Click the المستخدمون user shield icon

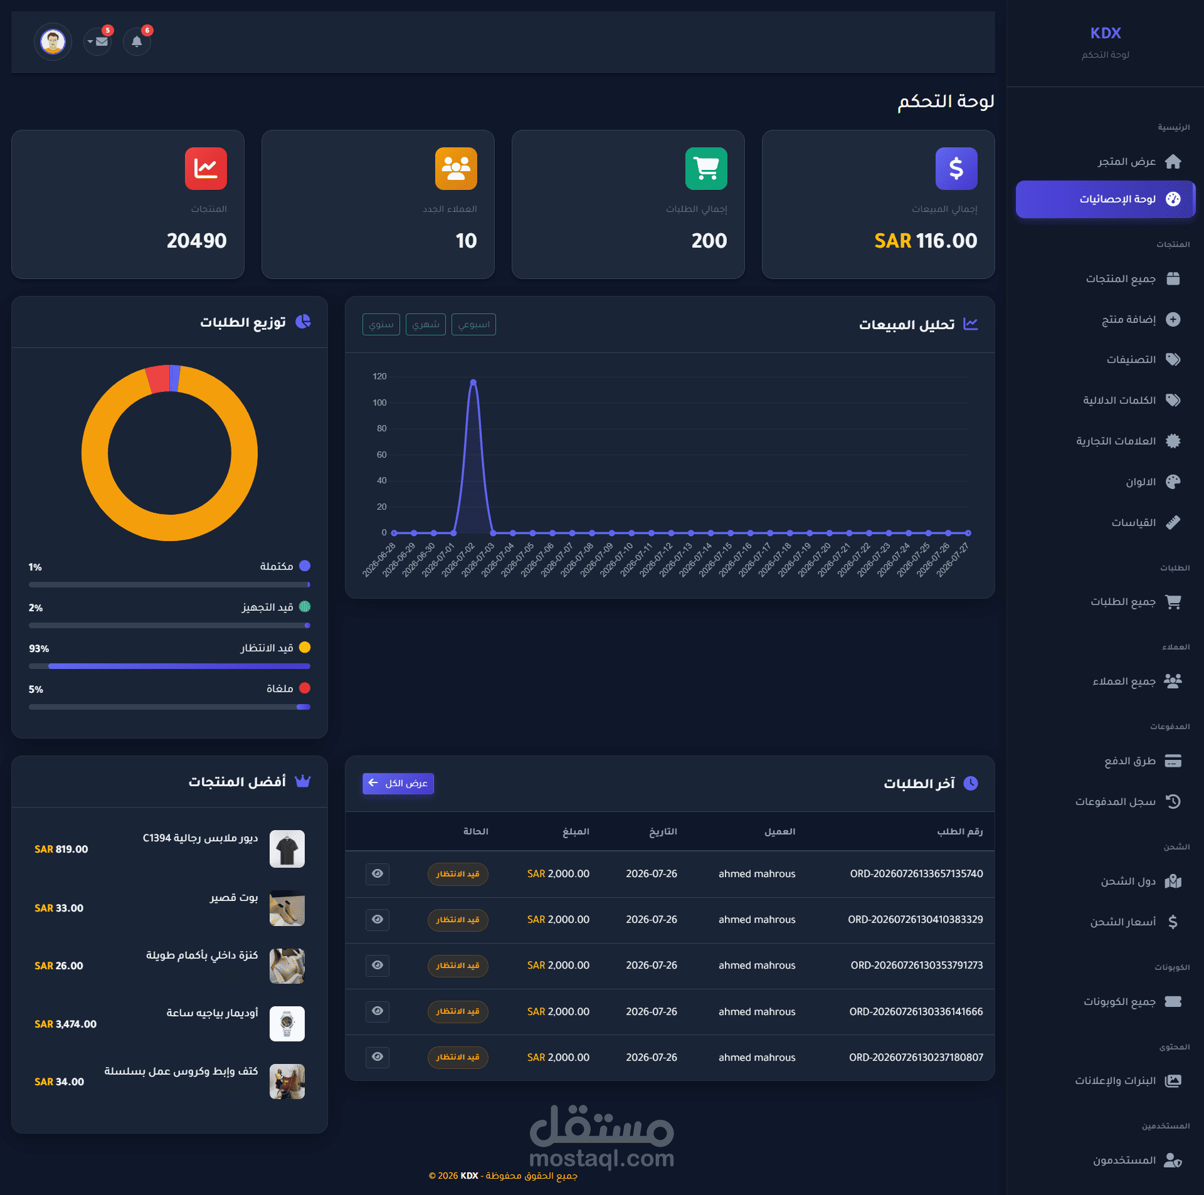point(1173,1160)
